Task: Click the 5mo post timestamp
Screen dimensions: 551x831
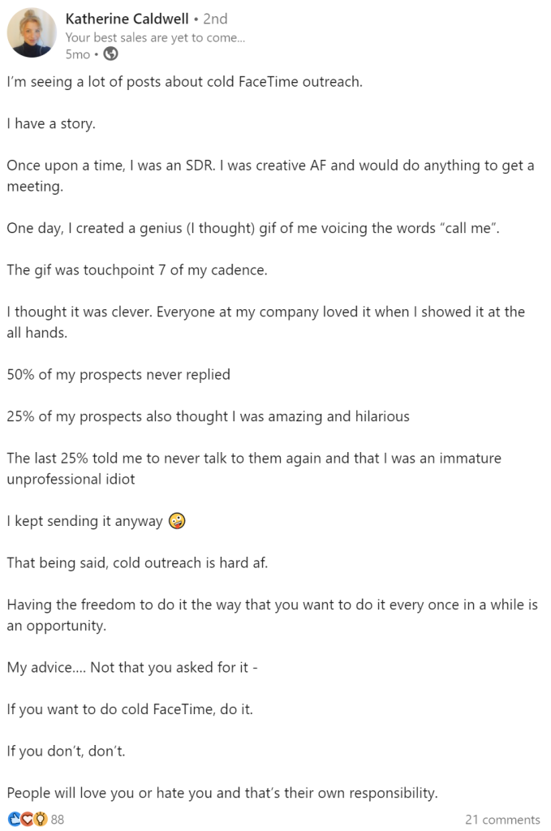Action: point(77,54)
